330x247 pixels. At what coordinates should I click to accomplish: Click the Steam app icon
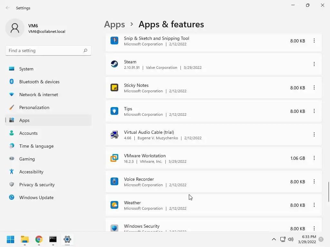tap(114, 64)
